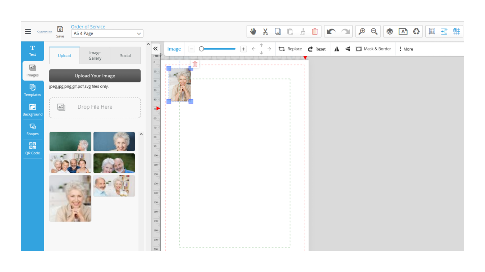485x272 pixels.
Task: Open the A5 4 Page dropdown
Action: click(107, 33)
